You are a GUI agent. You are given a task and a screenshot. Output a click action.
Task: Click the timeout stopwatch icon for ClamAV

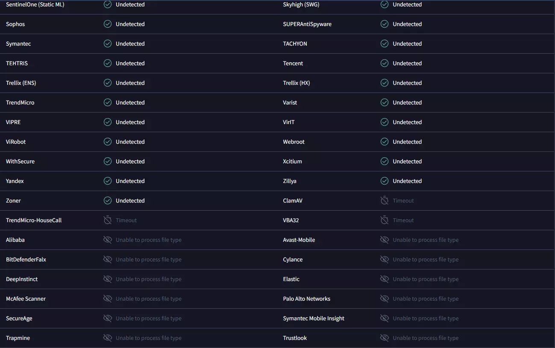[385, 200]
